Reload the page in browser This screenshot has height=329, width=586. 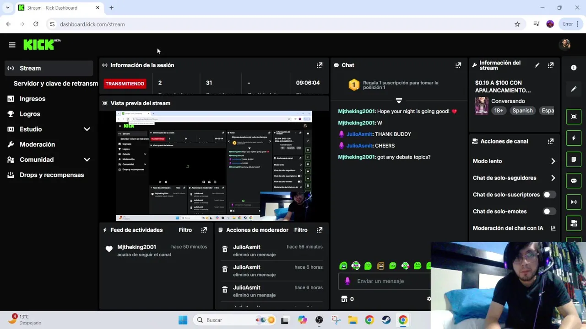[x=36, y=24]
